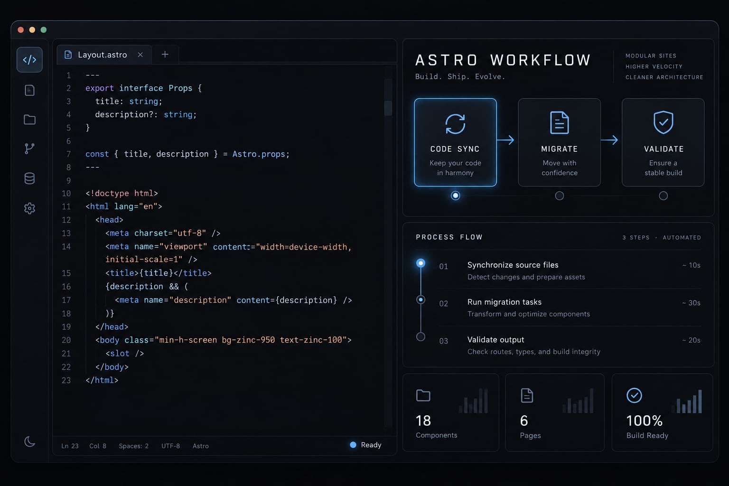Click the 3 STEPS · AUTOMATED label
The width and height of the screenshot is (729, 486).
pos(662,237)
